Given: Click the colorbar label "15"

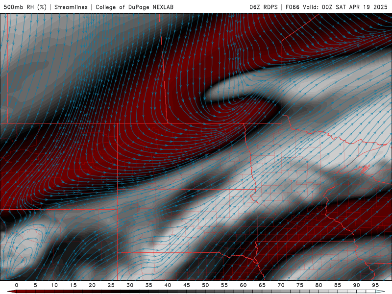Looking at the screenshot, I should (73, 285).
